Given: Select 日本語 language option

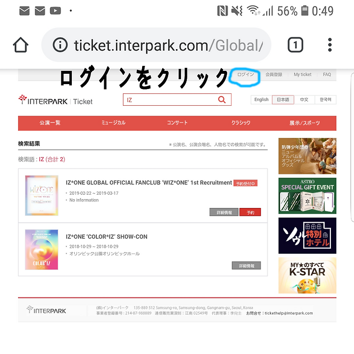Looking at the screenshot, I should 283,99.
